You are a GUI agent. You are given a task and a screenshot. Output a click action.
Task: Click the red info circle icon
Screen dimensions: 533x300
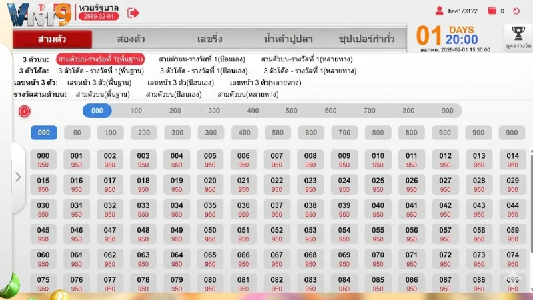(25, 111)
